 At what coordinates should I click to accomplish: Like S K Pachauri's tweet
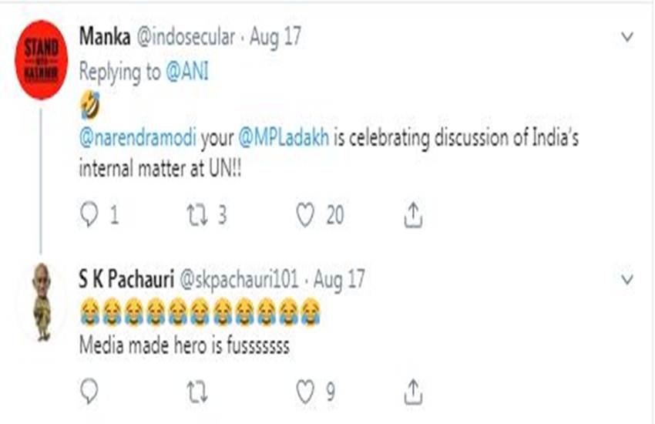[306, 392]
